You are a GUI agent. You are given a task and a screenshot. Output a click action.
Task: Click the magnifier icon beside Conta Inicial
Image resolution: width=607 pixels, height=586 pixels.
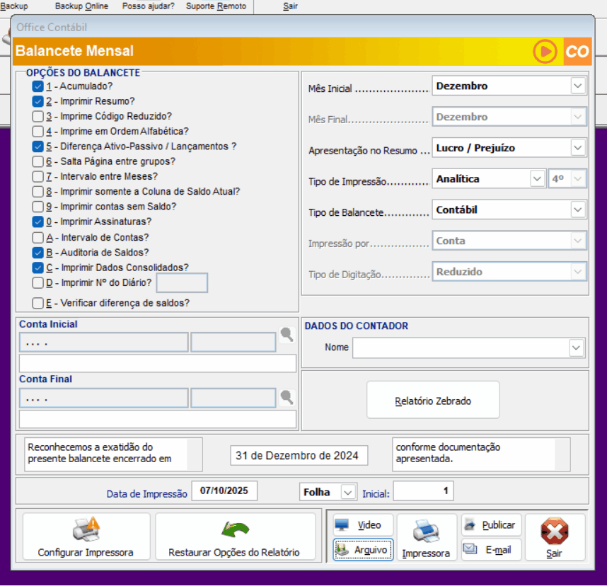tap(287, 335)
